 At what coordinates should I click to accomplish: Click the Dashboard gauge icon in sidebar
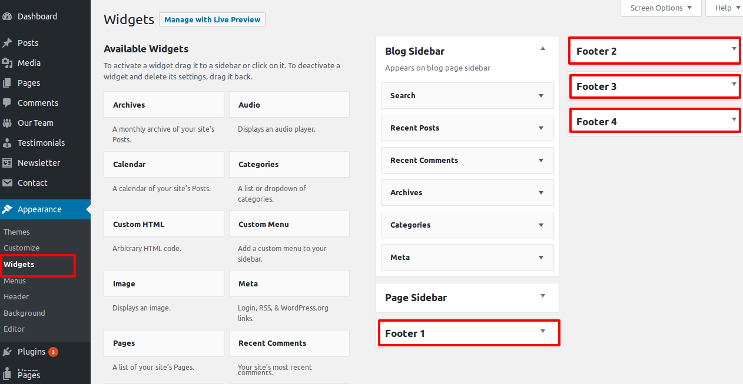tap(7, 16)
